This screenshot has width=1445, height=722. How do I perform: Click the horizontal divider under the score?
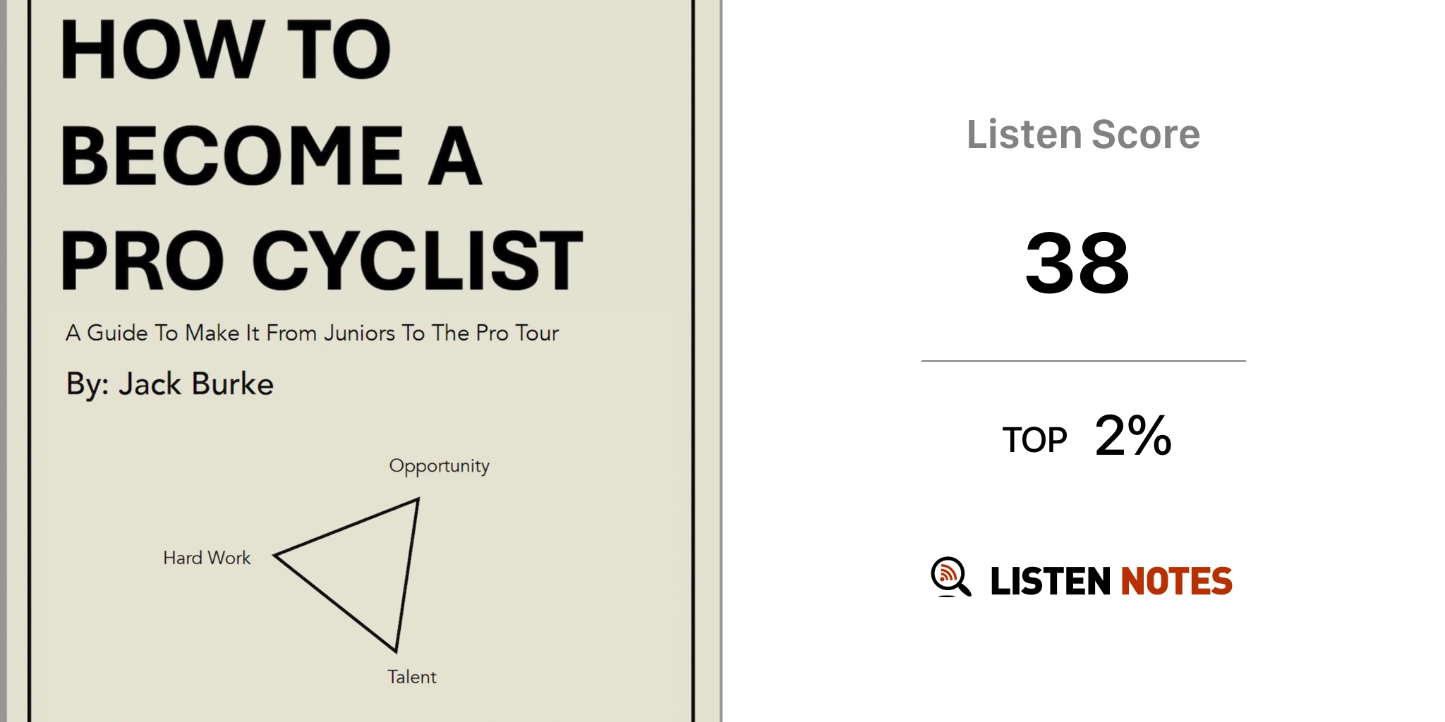pos(1083,361)
